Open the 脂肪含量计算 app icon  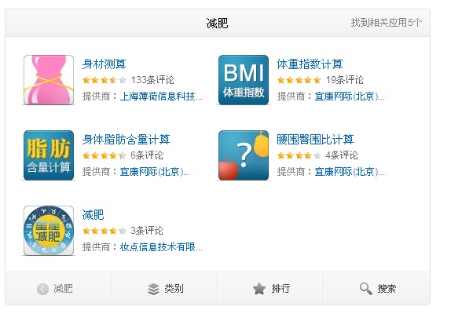coord(49,155)
